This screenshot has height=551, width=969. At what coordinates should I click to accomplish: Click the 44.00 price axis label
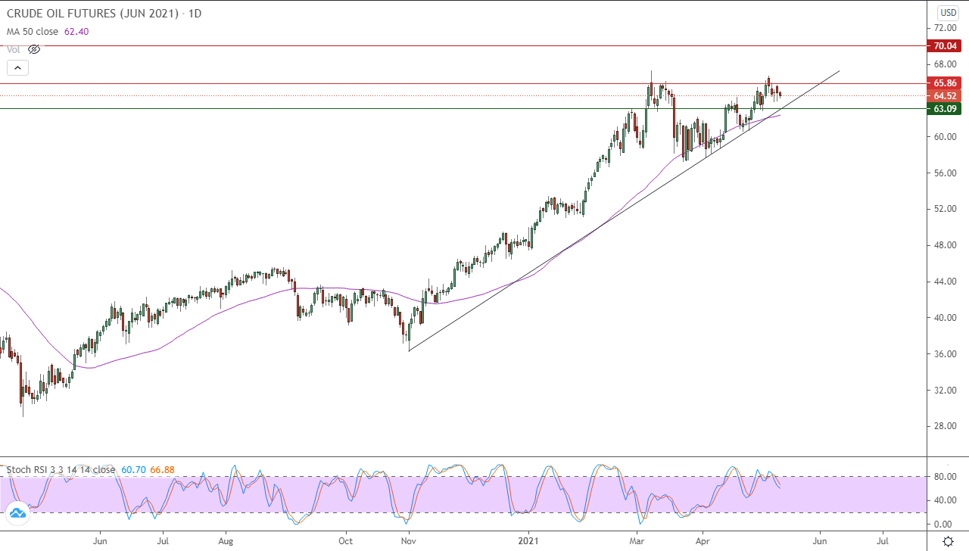pos(946,282)
